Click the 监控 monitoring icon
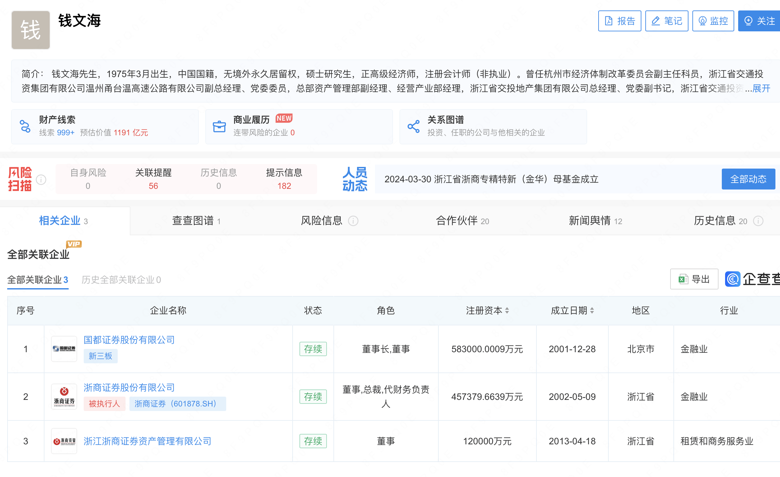Image resolution: width=780 pixels, height=477 pixels. point(702,21)
